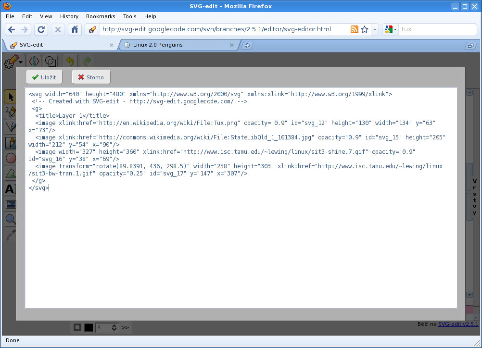Toggle wireframe mode
This screenshot has height=348, width=482.
[x=51, y=62]
